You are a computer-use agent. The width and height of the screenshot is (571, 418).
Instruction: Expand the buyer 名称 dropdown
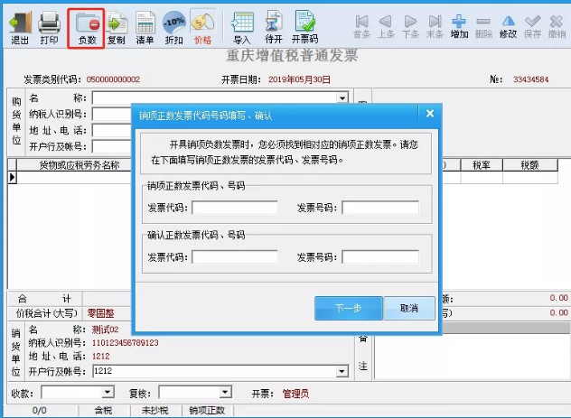pos(342,98)
